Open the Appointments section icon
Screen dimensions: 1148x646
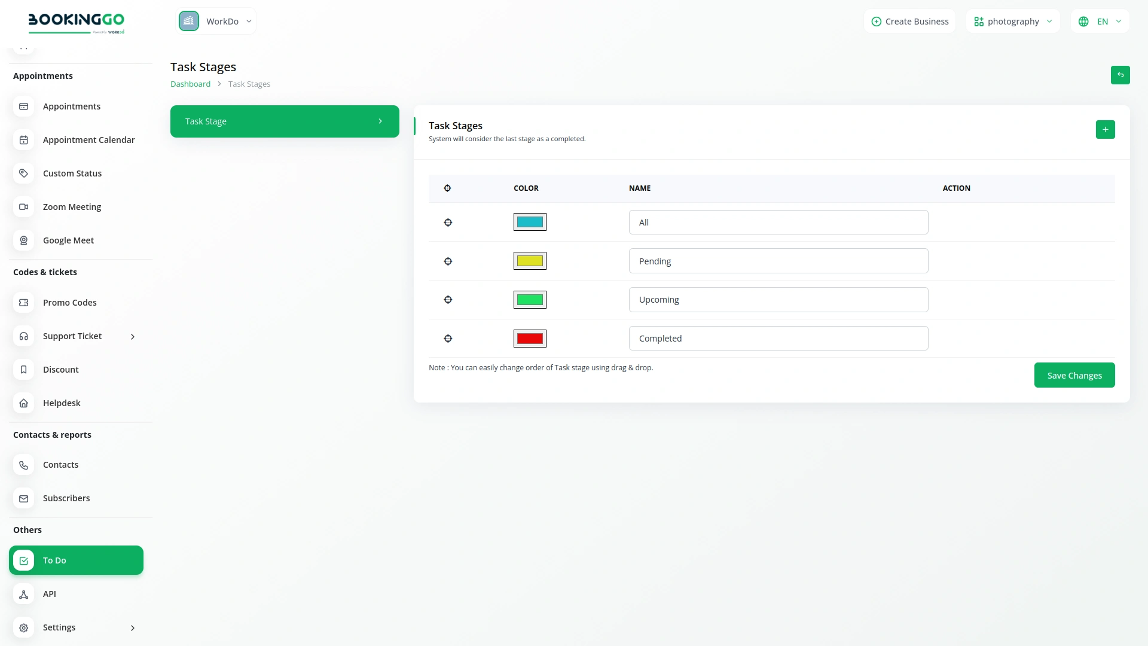23,106
